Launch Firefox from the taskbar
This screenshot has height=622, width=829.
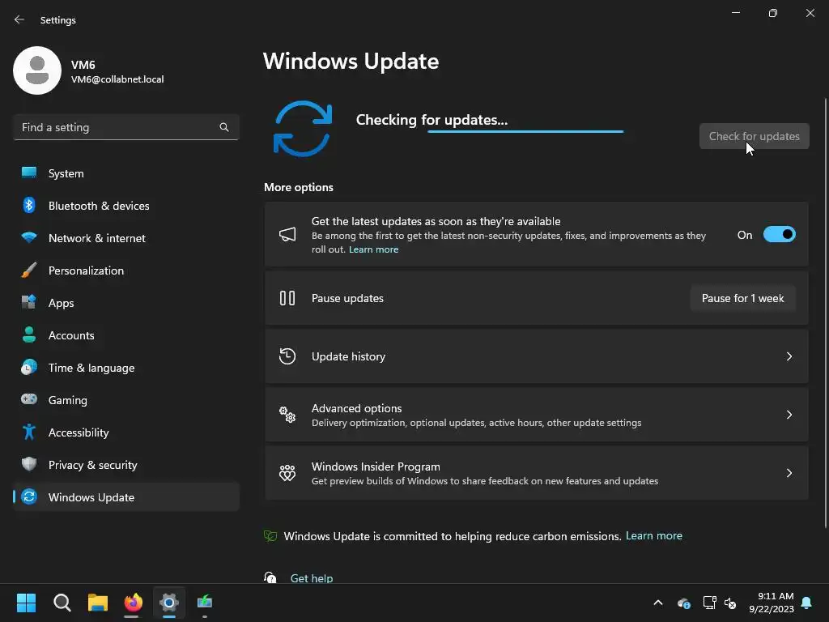(134, 603)
